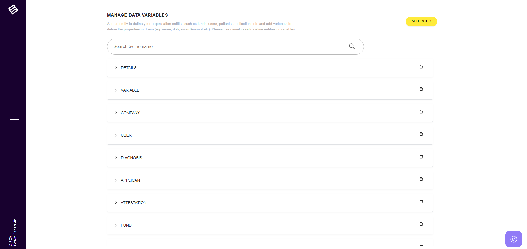Viewport: 527px width, 249px height.
Task: Open the help support widget
Action: click(x=513, y=239)
